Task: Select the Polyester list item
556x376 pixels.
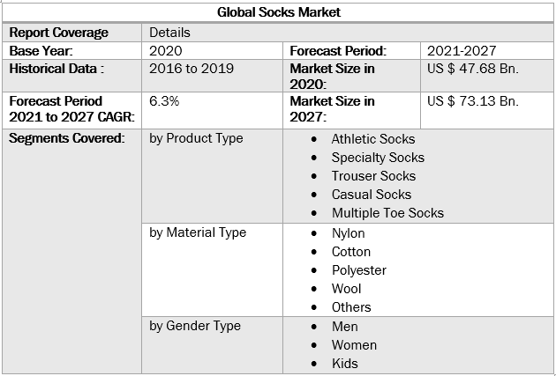Action: (358, 270)
